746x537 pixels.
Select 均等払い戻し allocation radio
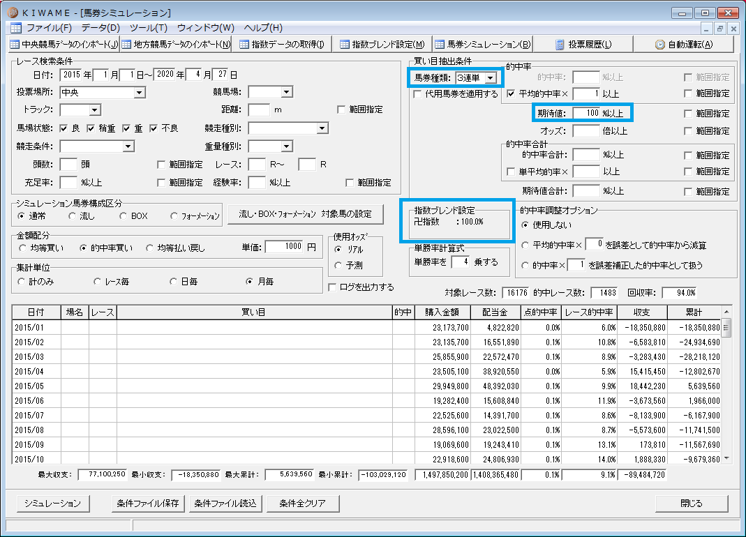click(150, 248)
